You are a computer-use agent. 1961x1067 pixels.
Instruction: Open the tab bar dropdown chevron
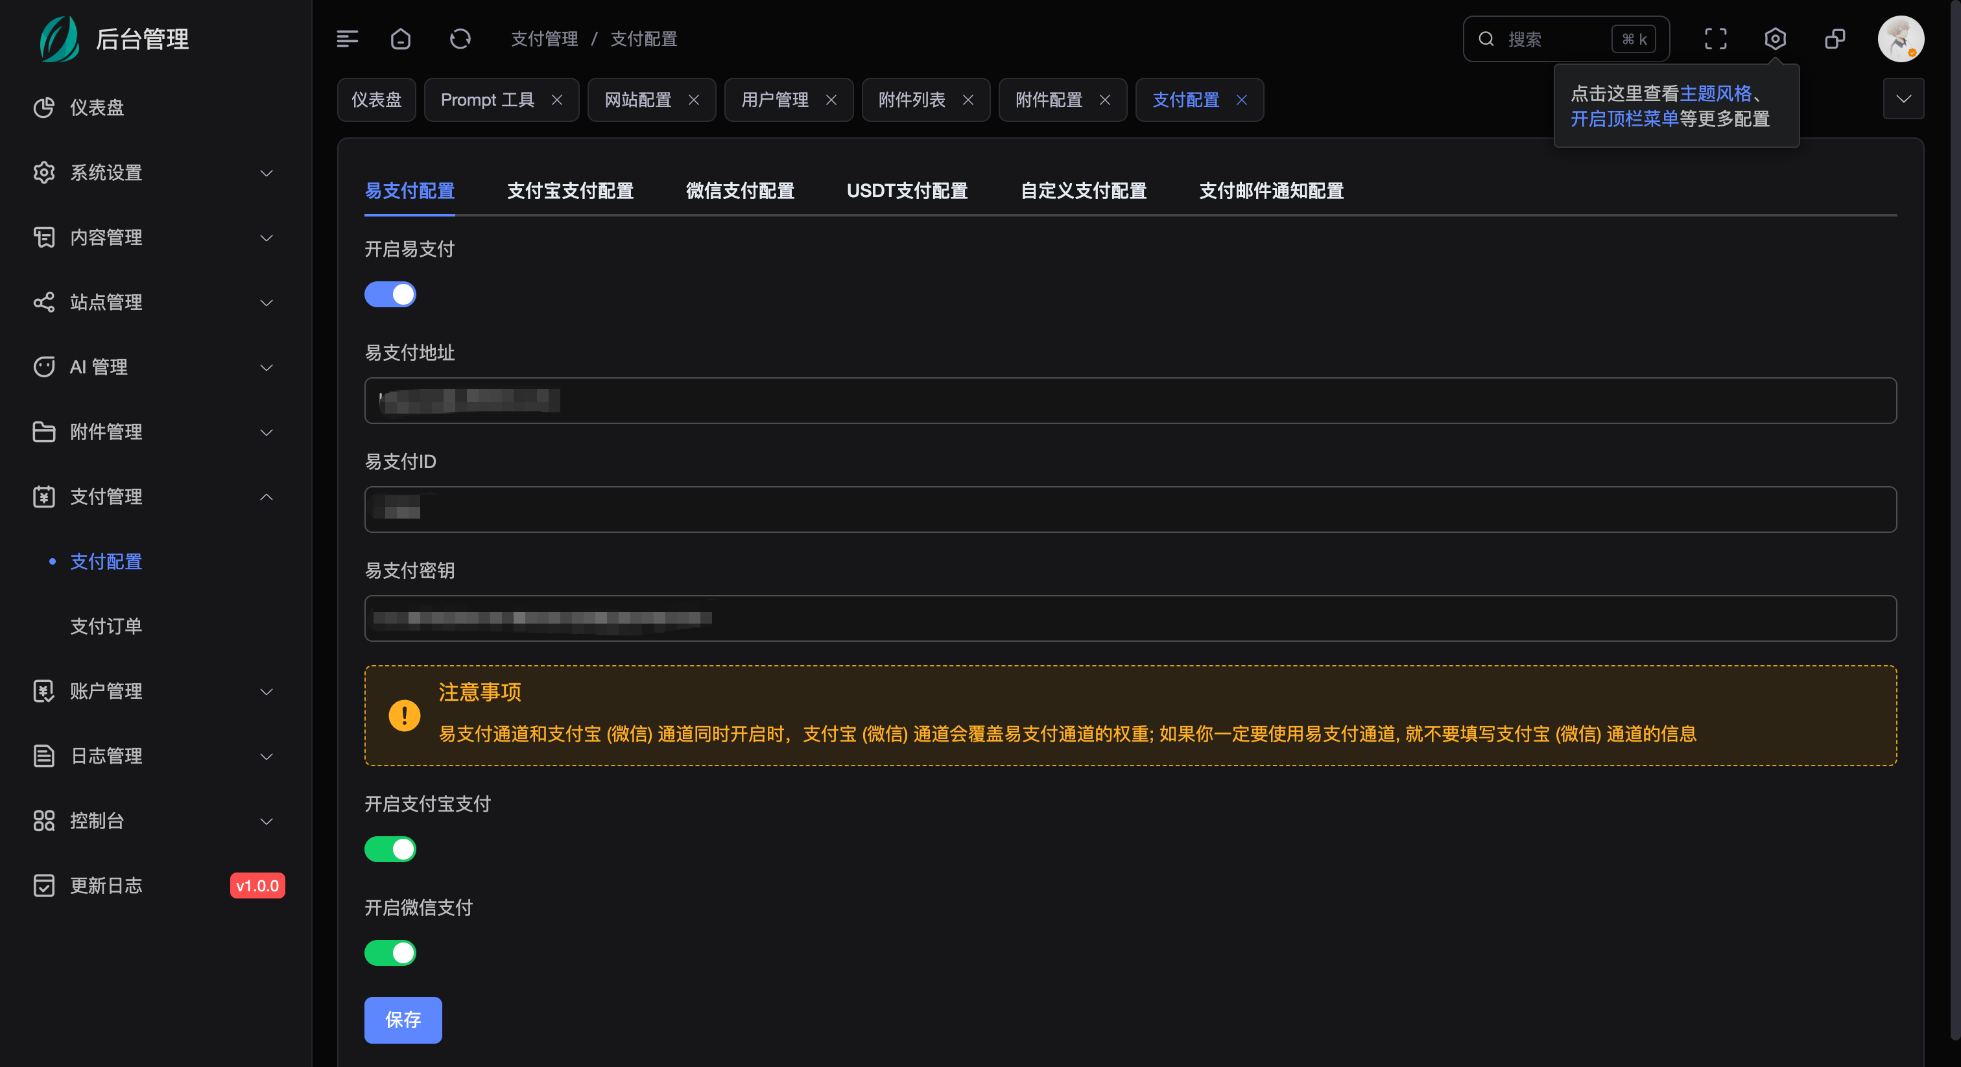(x=1903, y=99)
